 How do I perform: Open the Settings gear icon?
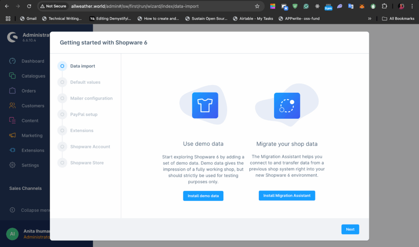(12, 165)
